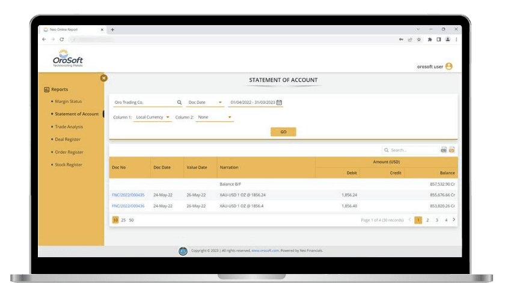Open Margin Status report

click(x=68, y=101)
